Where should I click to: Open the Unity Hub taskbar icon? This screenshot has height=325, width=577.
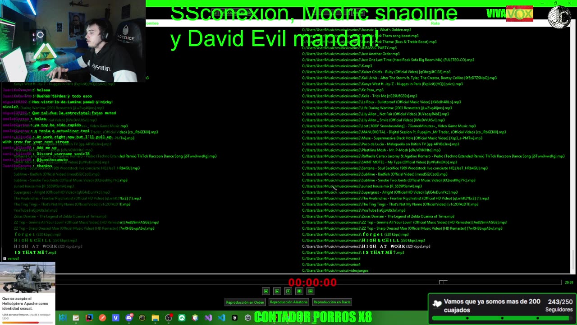(234, 318)
